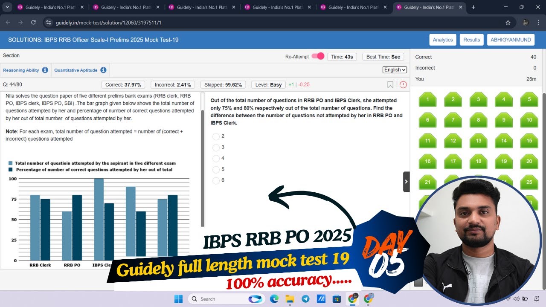Open the tab search chevron in Chrome
Screen dimensions: 546x307
tap(7, 7)
